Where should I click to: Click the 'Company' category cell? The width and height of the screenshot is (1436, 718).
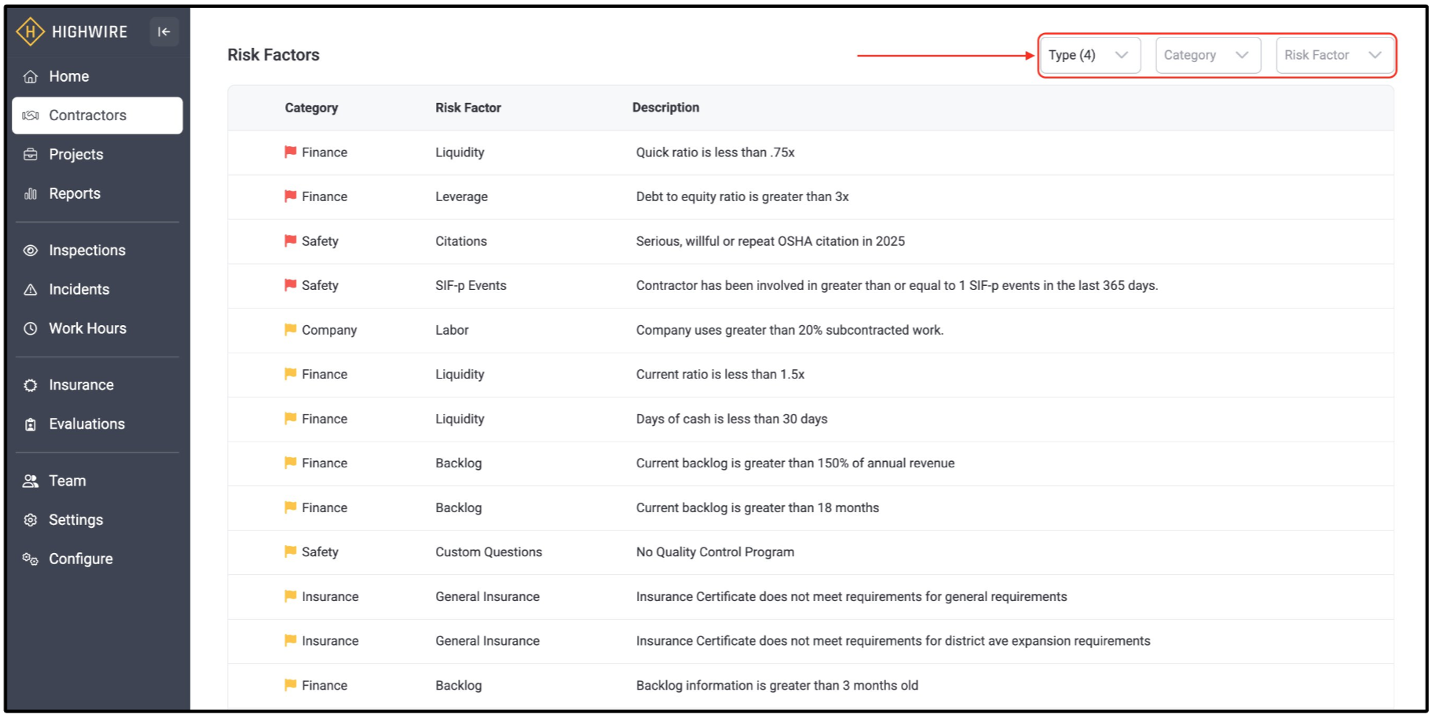click(x=329, y=330)
